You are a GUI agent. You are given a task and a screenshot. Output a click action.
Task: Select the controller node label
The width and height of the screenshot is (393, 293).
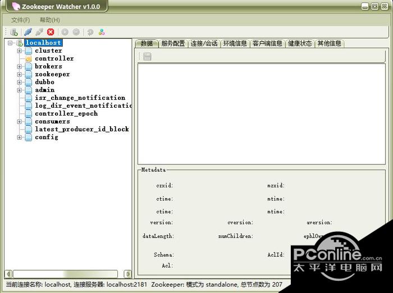click(54, 58)
